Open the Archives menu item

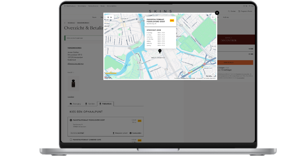click(x=226, y=17)
